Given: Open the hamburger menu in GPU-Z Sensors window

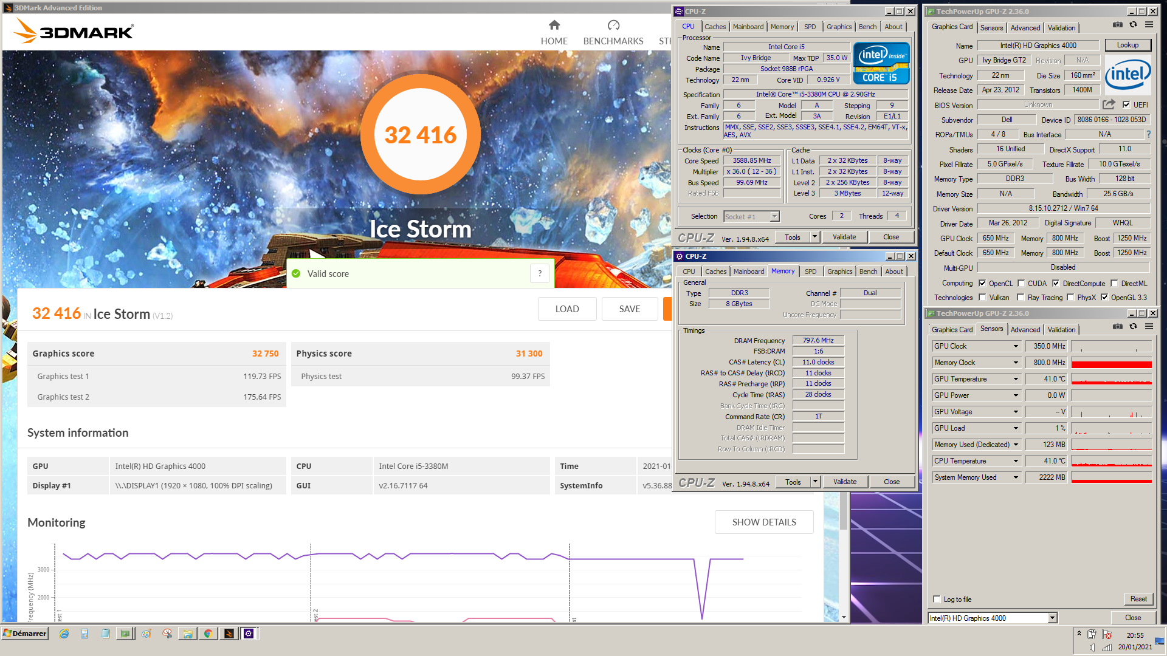Looking at the screenshot, I should (x=1149, y=327).
